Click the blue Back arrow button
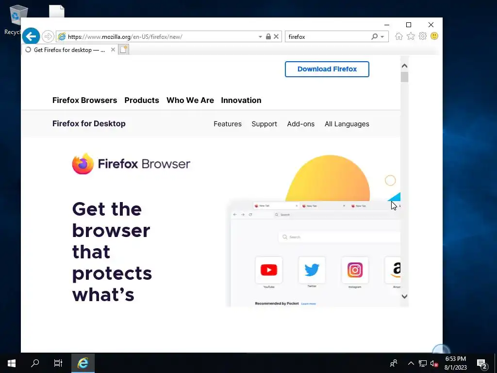The height and width of the screenshot is (373, 497). [x=31, y=36]
